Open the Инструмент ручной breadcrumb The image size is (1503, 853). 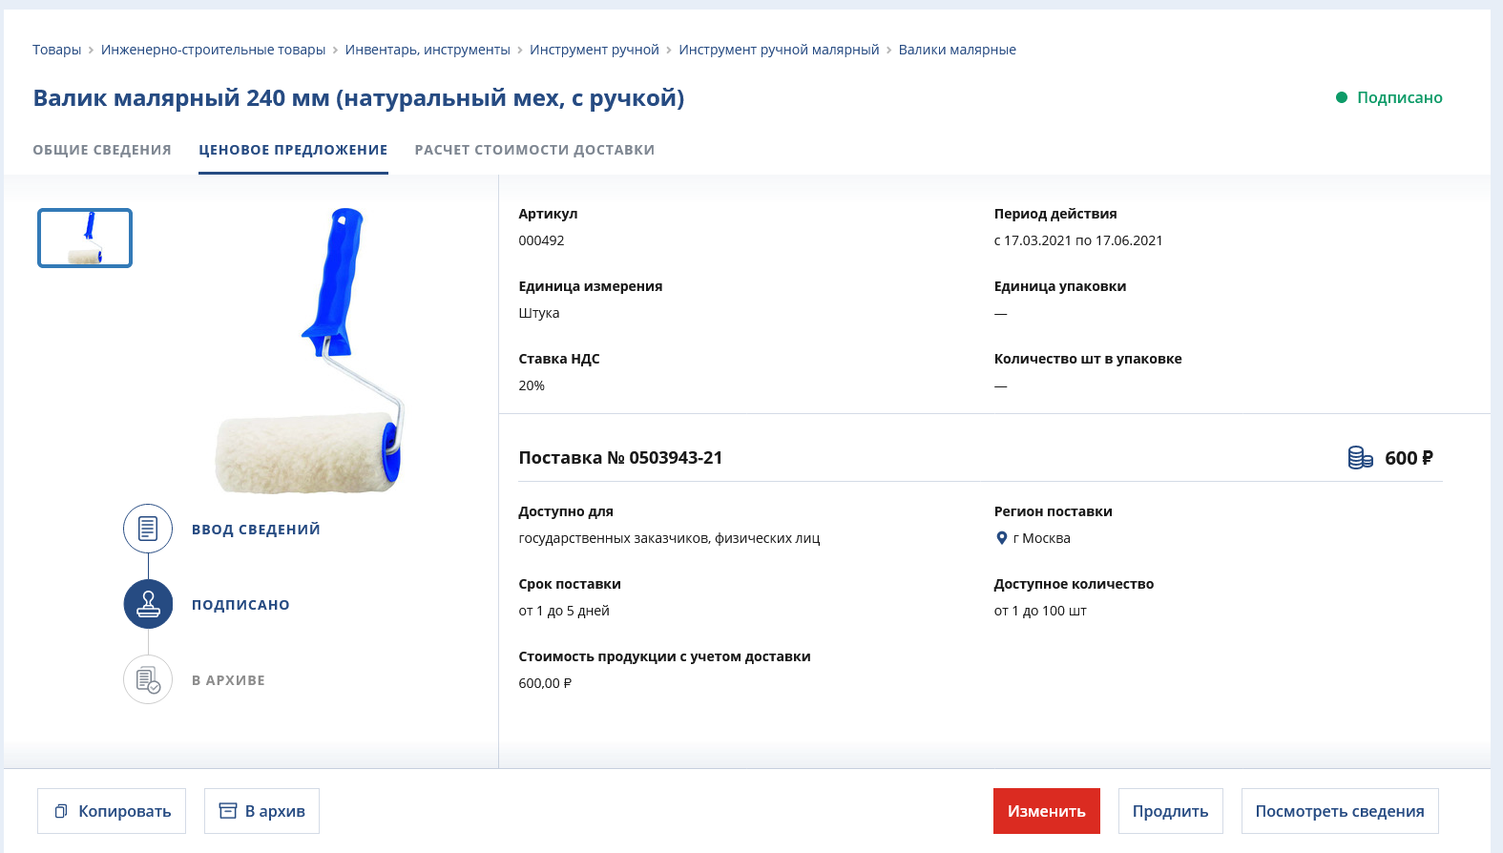[x=595, y=50]
